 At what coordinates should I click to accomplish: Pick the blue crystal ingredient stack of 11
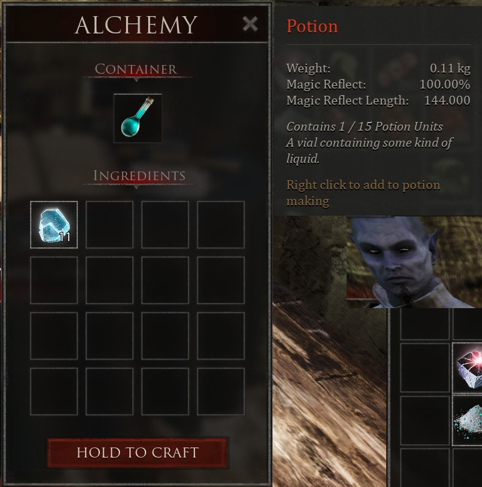(x=54, y=224)
